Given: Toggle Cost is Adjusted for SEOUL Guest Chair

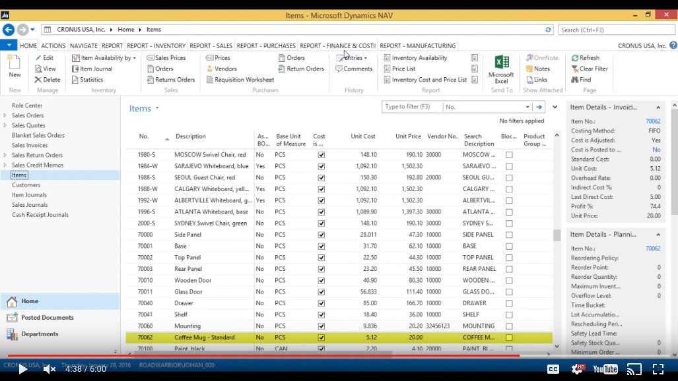Looking at the screenshot, I should [322, 177].
